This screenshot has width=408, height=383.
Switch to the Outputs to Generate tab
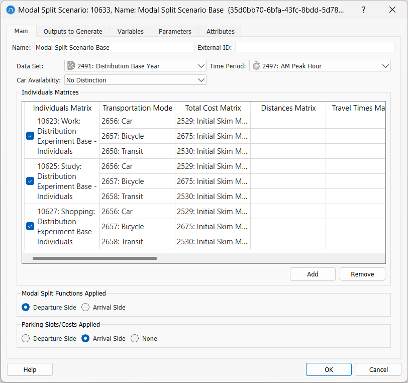click(x=72, y=31)
